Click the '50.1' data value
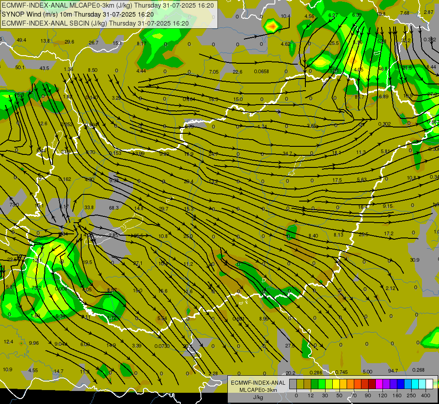 (20, 67)
